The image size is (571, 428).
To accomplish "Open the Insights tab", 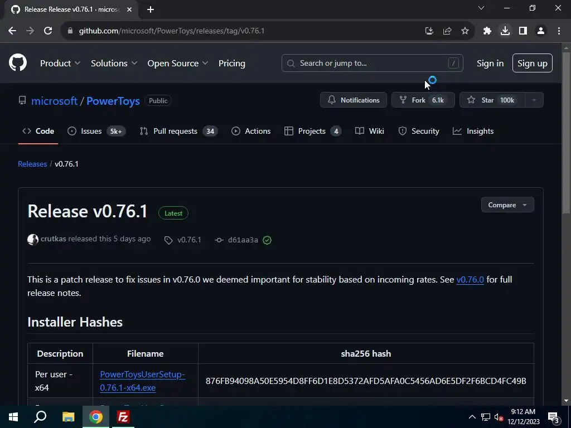I will tap(473, 131).
